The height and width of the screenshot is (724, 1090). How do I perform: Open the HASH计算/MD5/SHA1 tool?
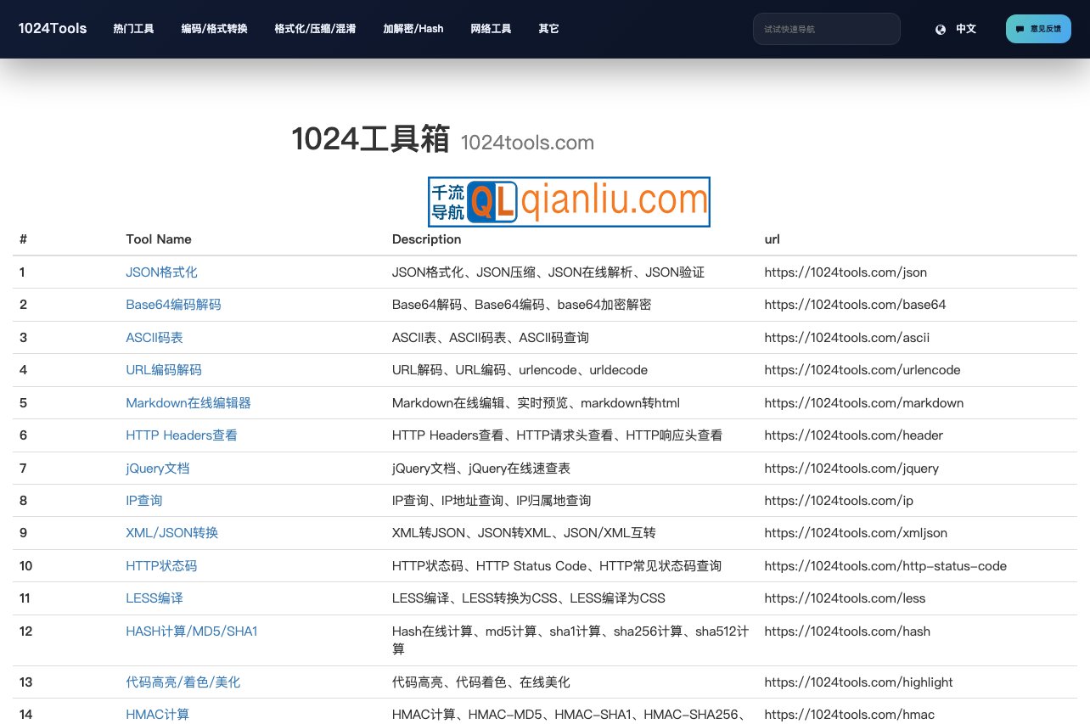[192, 631]
